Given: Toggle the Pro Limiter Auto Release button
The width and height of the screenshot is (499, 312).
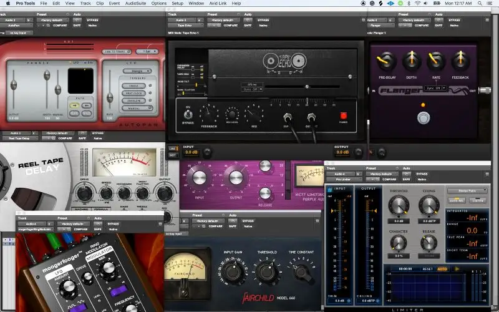Looking at the screenshot, I should 457,200.
